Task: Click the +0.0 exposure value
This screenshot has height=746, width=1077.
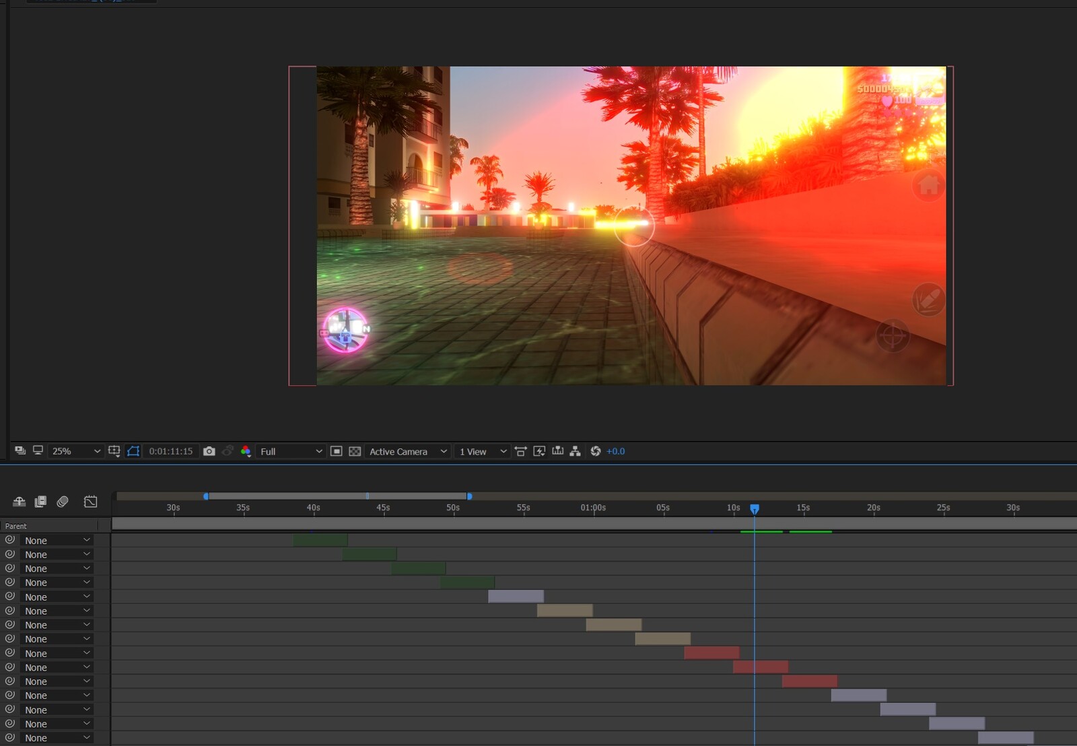Action: coord(615,451)
